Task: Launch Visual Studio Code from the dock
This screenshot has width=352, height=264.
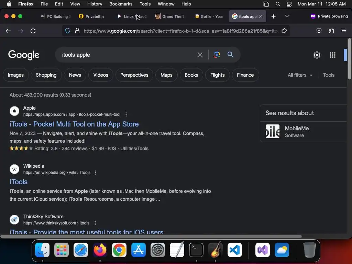Action: [x=234, y=250]
